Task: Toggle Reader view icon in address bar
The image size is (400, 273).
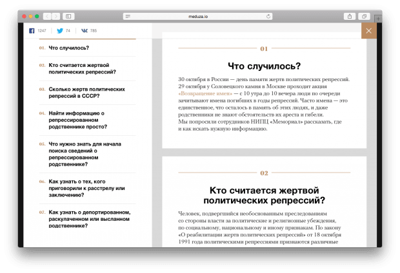Action: (x=128, y=15)
